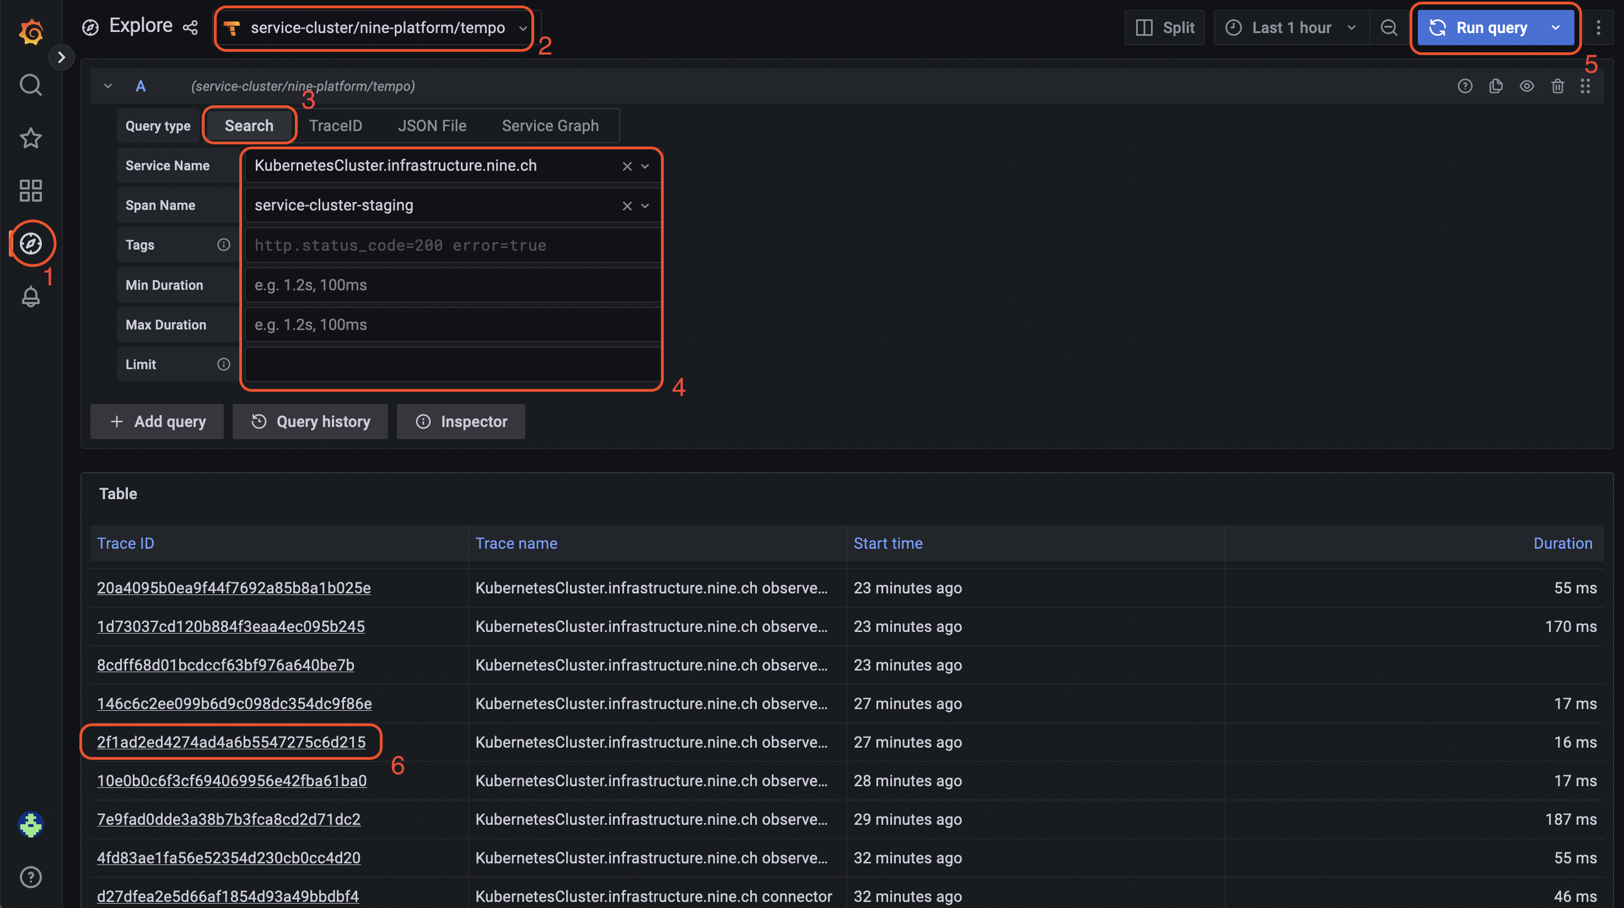Delete query A with trash icon
This screenshot has height=908, width=1624.
(1557, 87)
